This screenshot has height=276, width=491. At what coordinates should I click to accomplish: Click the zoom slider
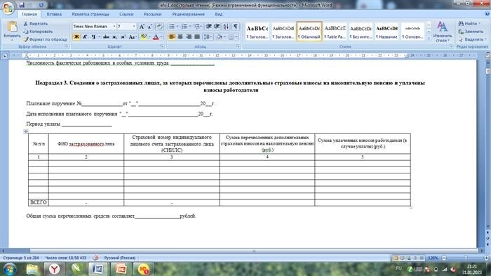pyautogui.click(x=465, y=258)
